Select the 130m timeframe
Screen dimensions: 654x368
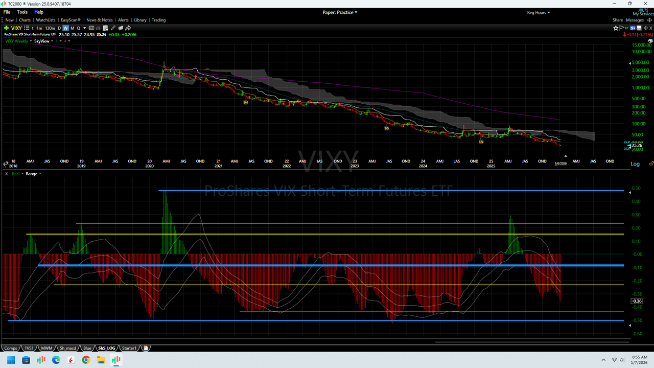pyautogui.click(x=50, y=28)
